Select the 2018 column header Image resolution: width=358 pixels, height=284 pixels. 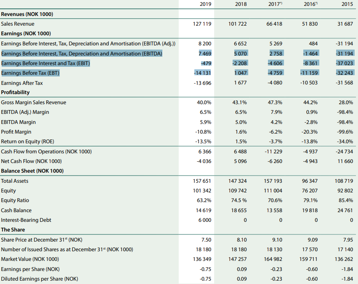(x=241, y=4)
